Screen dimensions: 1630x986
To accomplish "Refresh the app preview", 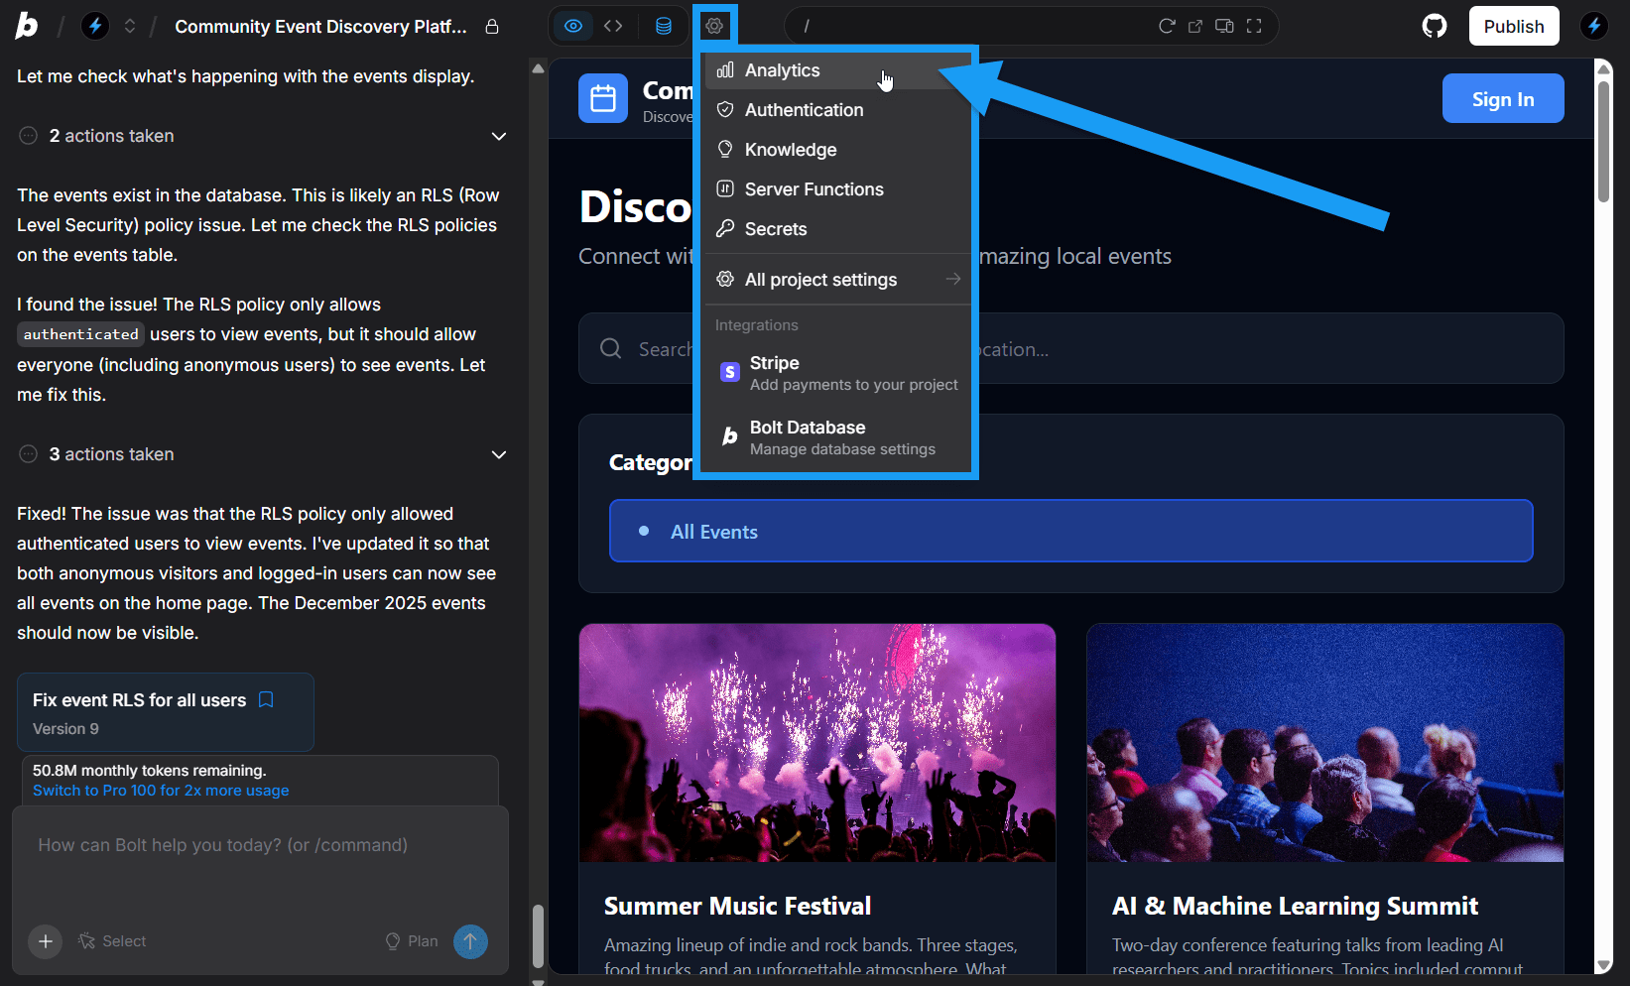I will coord(1167,26).
